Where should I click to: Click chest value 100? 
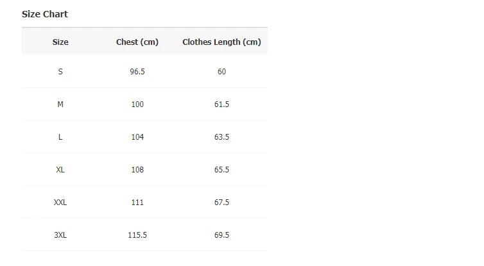click(137, 104)
